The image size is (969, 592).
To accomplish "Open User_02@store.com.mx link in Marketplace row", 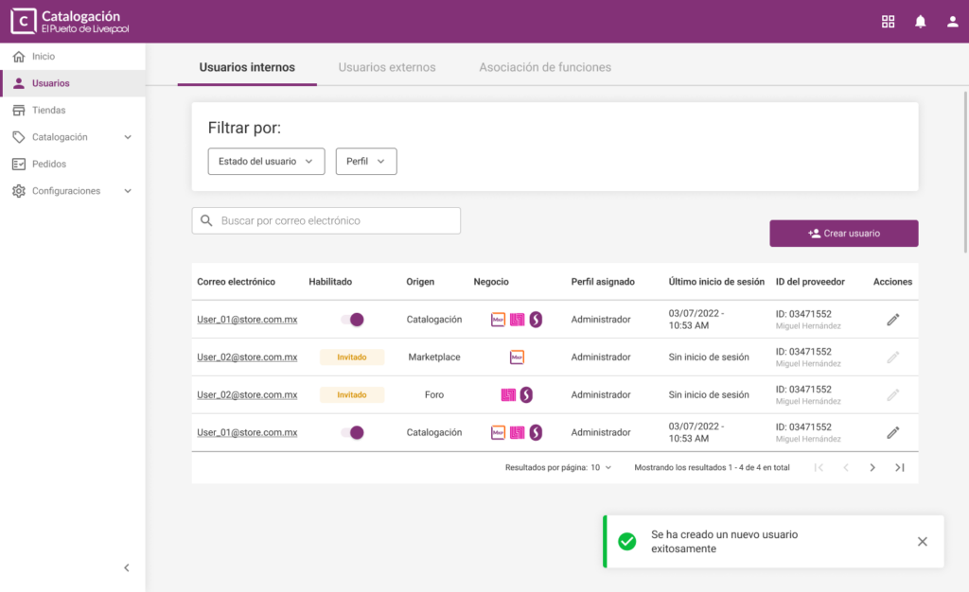I will pyautogui.click(x=247, y=357).
